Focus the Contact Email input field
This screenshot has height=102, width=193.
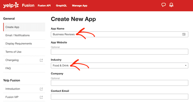click(x=119, y=97)
